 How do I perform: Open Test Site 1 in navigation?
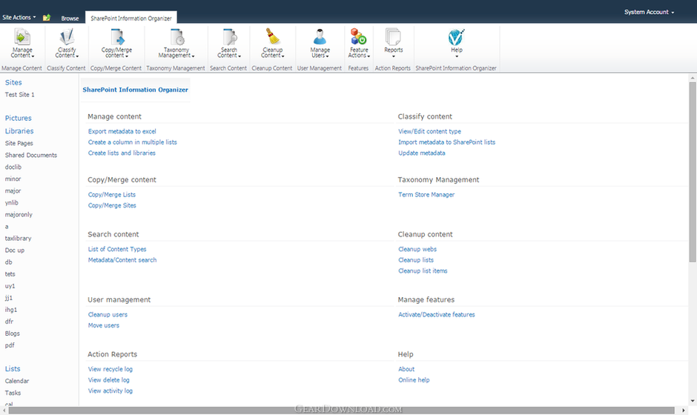[19, 95]
